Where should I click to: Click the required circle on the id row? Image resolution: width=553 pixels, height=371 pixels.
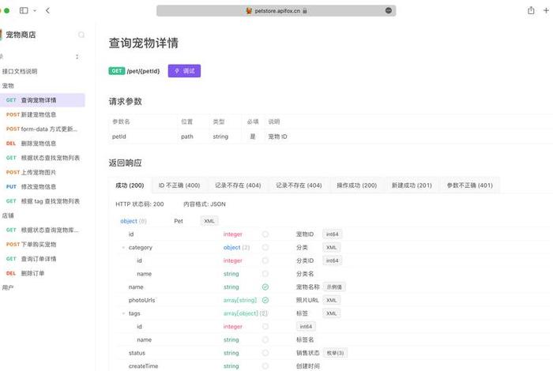click(265, 234)
